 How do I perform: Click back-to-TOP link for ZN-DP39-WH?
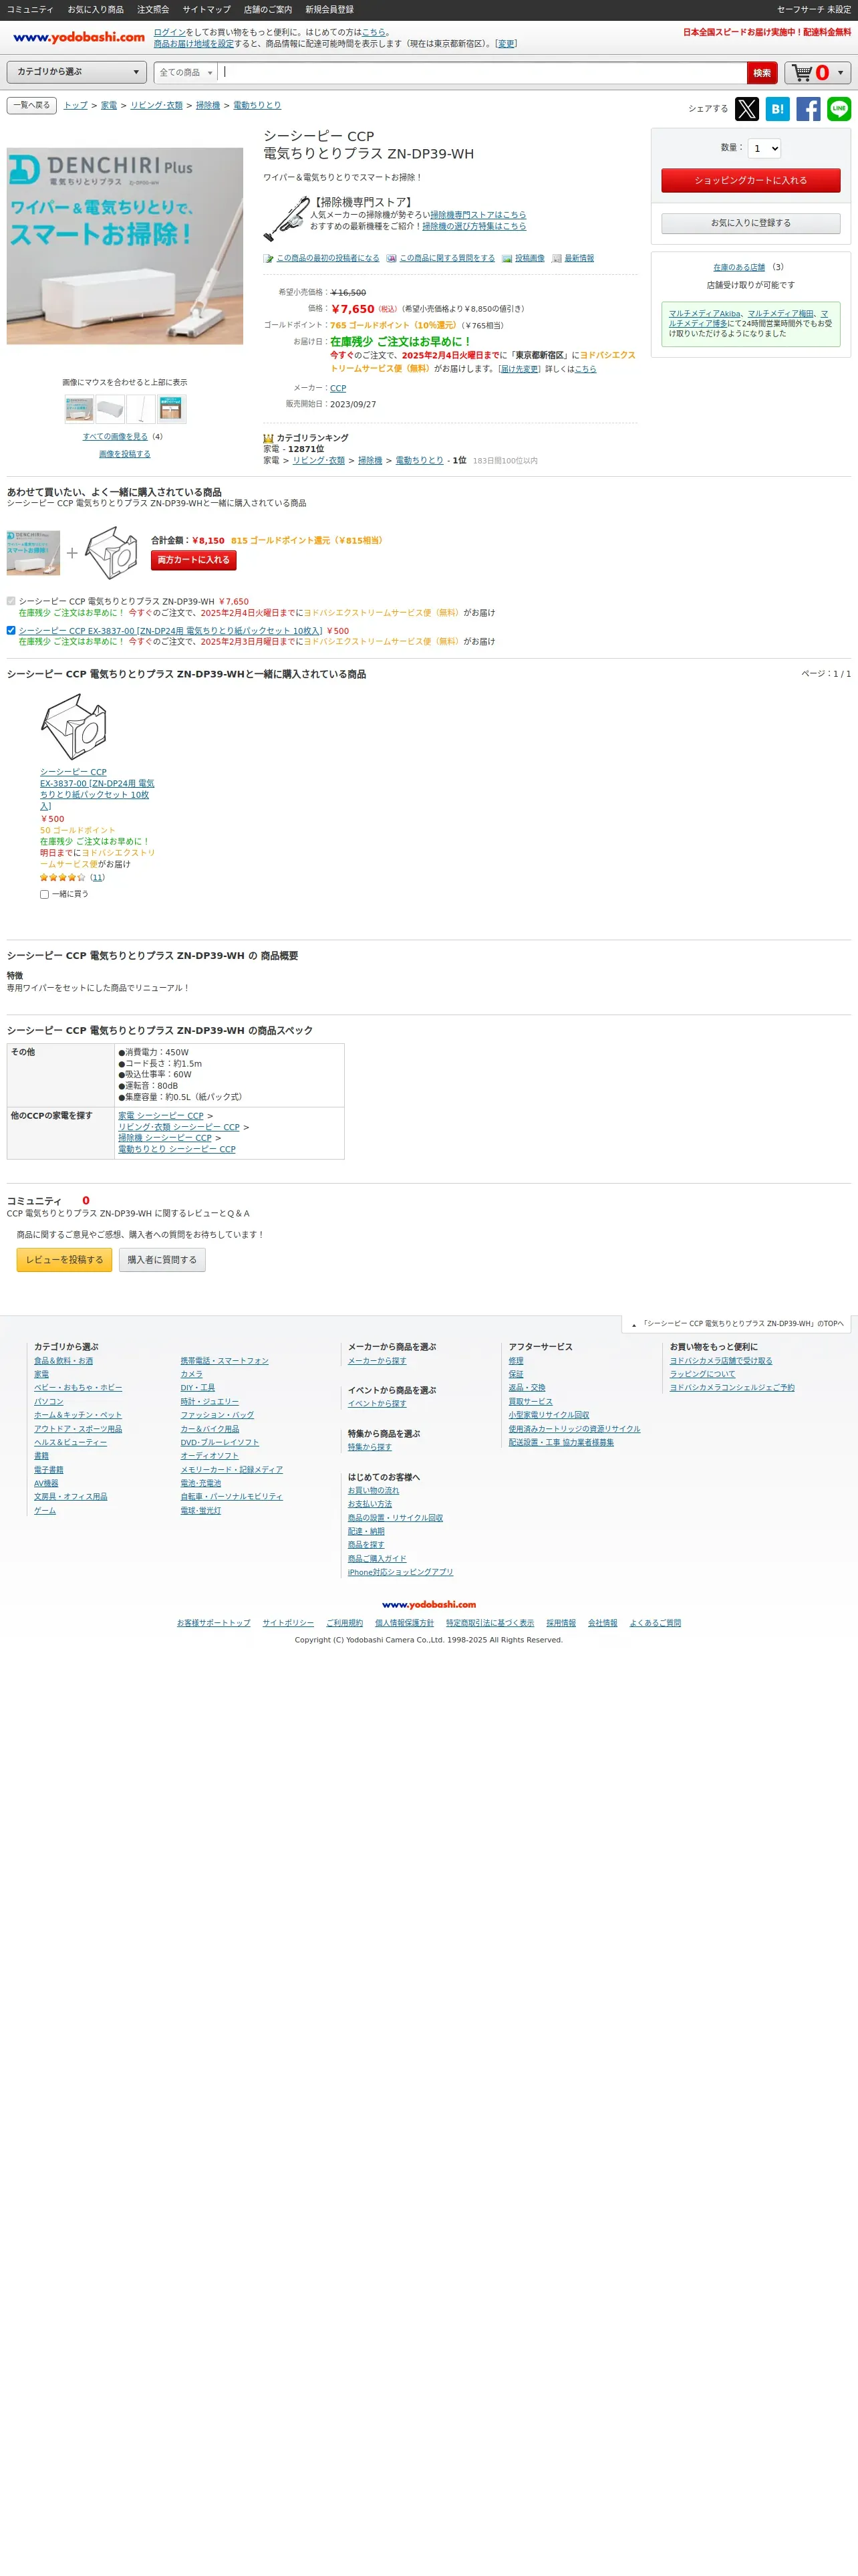[738, 1323]
